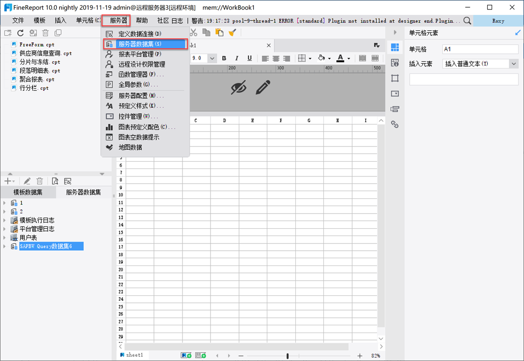The image size is (524, 361).
Task: Add a new aggregation block sheet at the bottom
Action: tap(201, 355)
